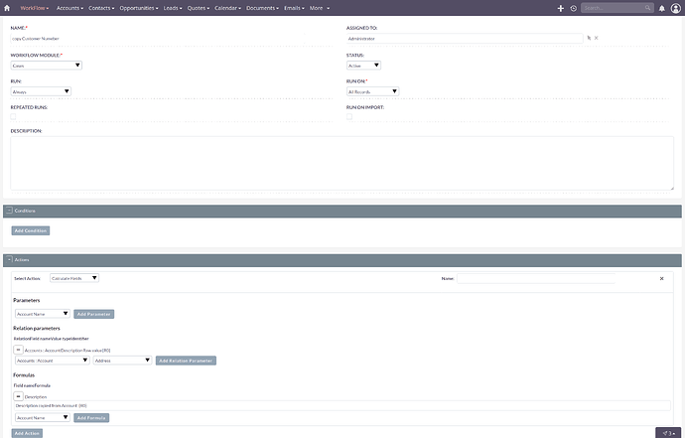This screenshot has width=685, height=438.
Task: Open the Documents menu
Action: [262, 8]
